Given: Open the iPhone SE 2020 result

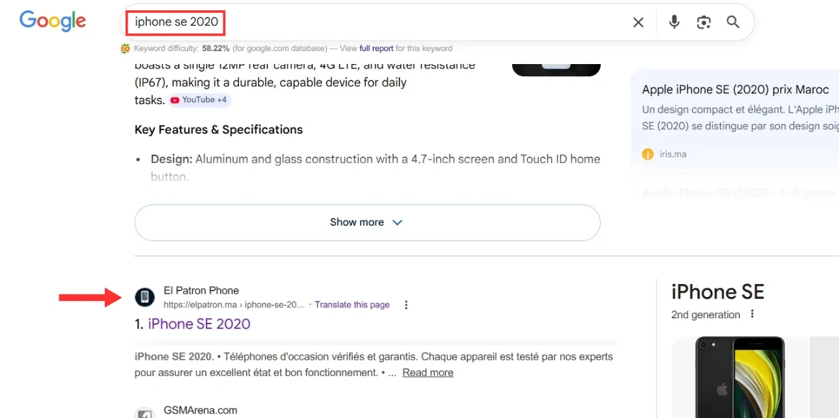Looking at the screenshot, I should [199, 324].
